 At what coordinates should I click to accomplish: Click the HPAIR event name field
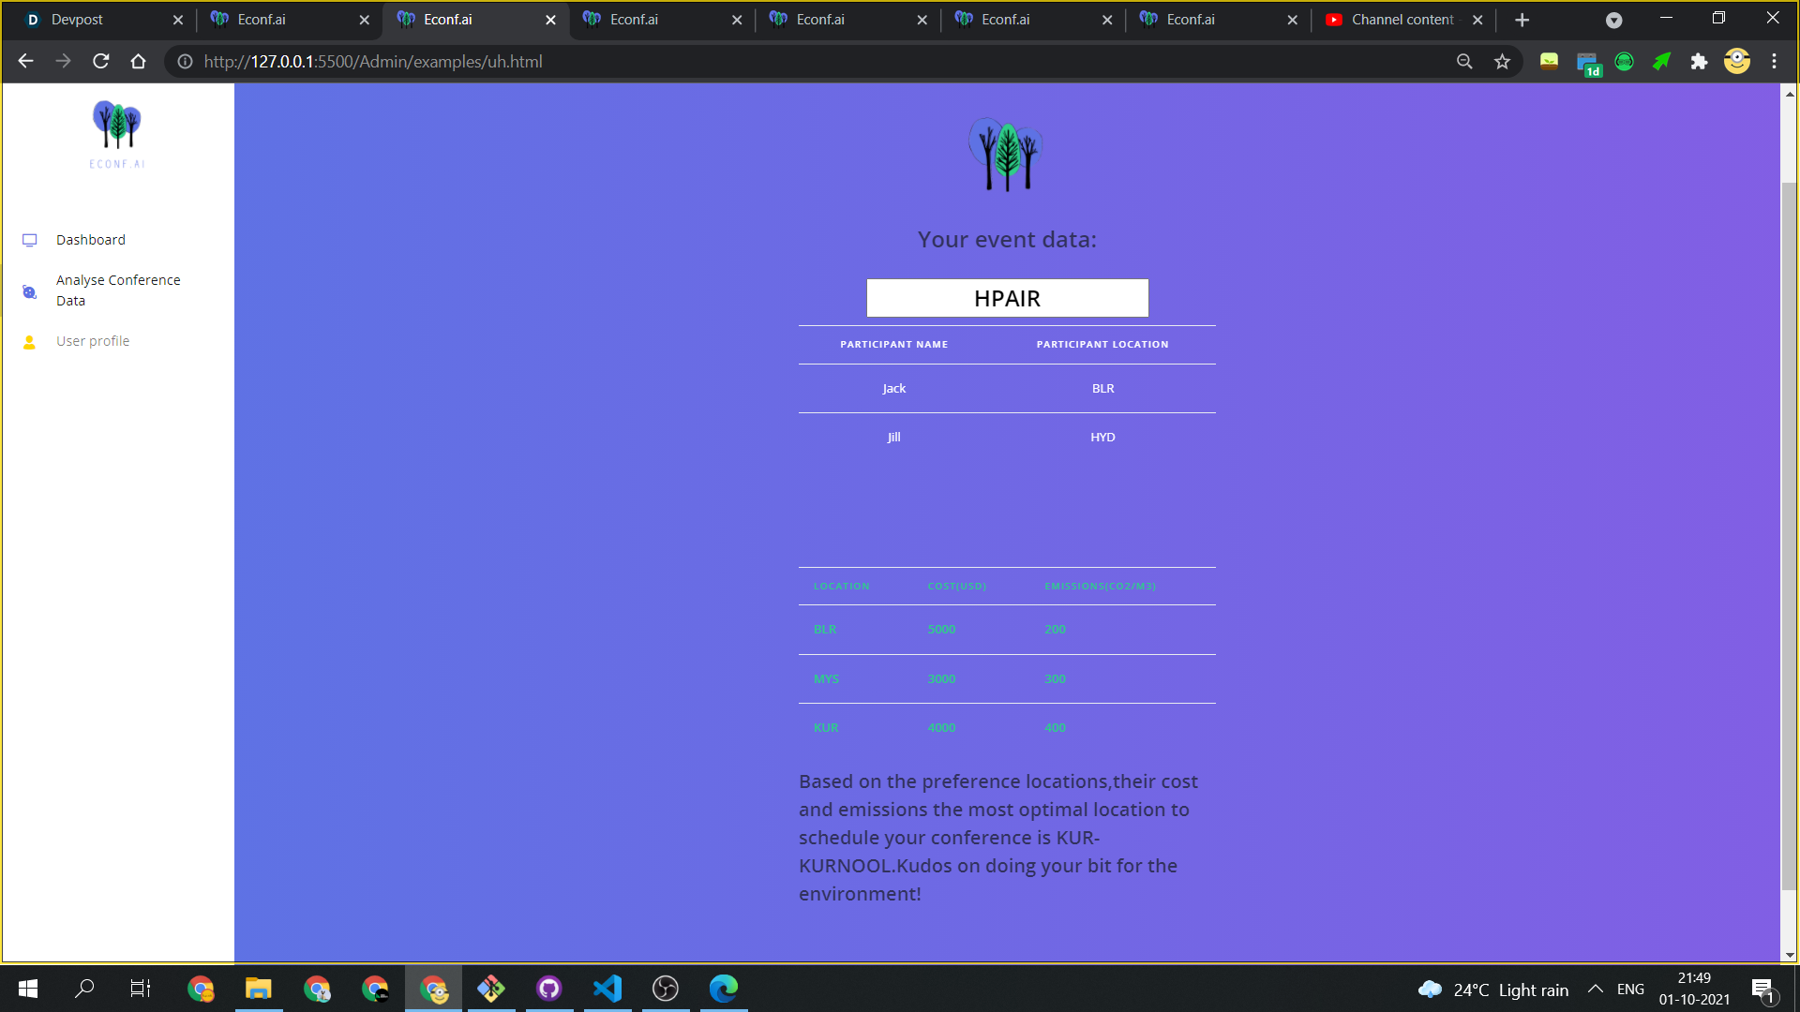click(x=1007, y=298)
